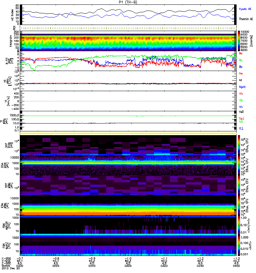Select the "<|mV/m|>" color bar label
This screenshot has height=273, width=256.
point(249,226)
